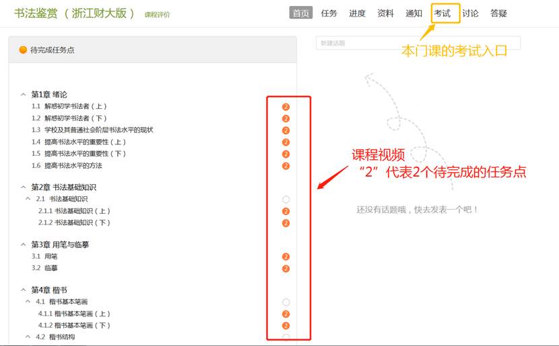Click orange badge beside 2.1.1 书法基础知识（上）
Viewport: 559px width, 346px height.
point(286,211)
